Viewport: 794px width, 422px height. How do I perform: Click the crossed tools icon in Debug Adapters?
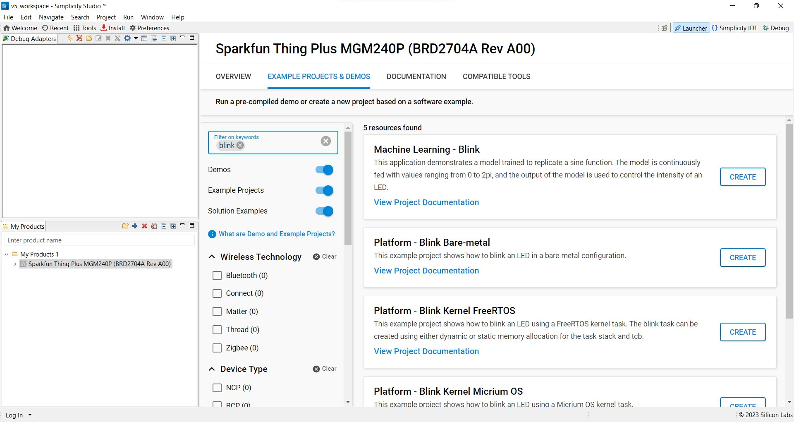click(117, 38)
